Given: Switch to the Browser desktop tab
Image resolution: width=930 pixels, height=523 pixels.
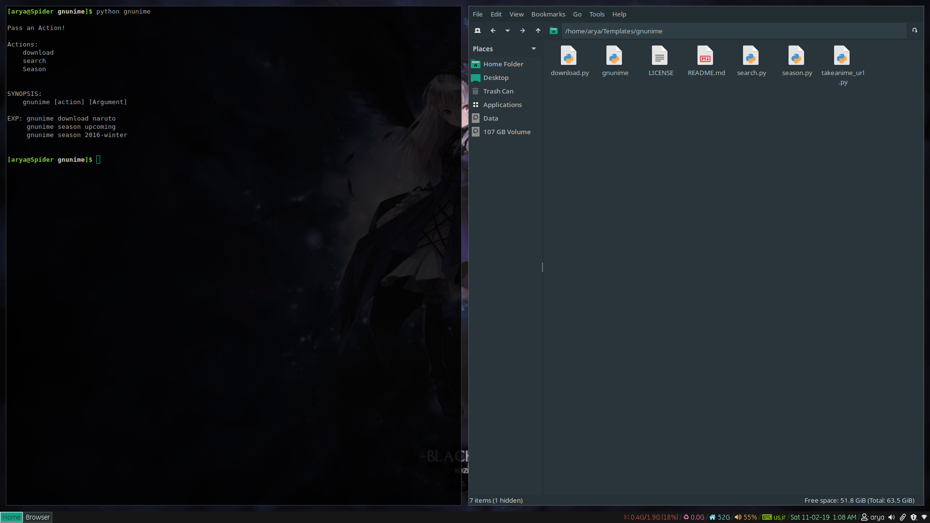Looking at the screenshot, I should tap(37, 517).
